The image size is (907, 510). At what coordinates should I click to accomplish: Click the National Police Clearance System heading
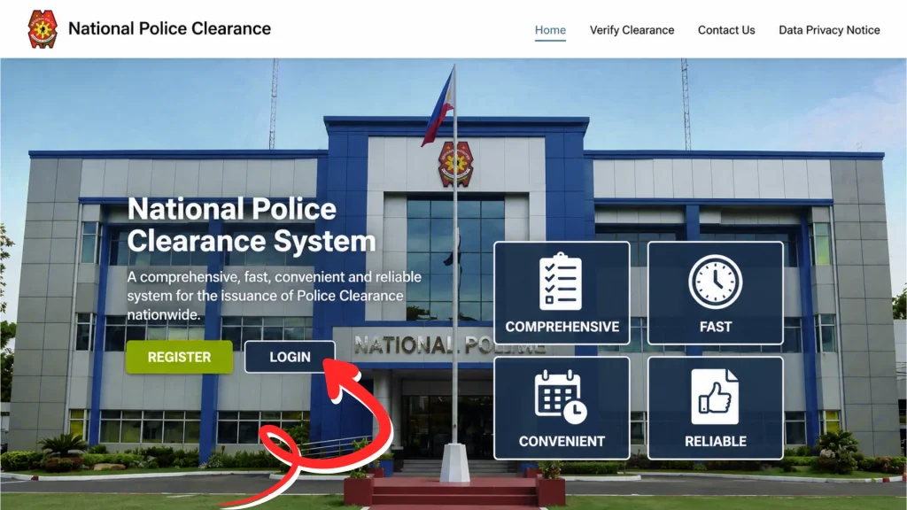(x=252, y=225)
